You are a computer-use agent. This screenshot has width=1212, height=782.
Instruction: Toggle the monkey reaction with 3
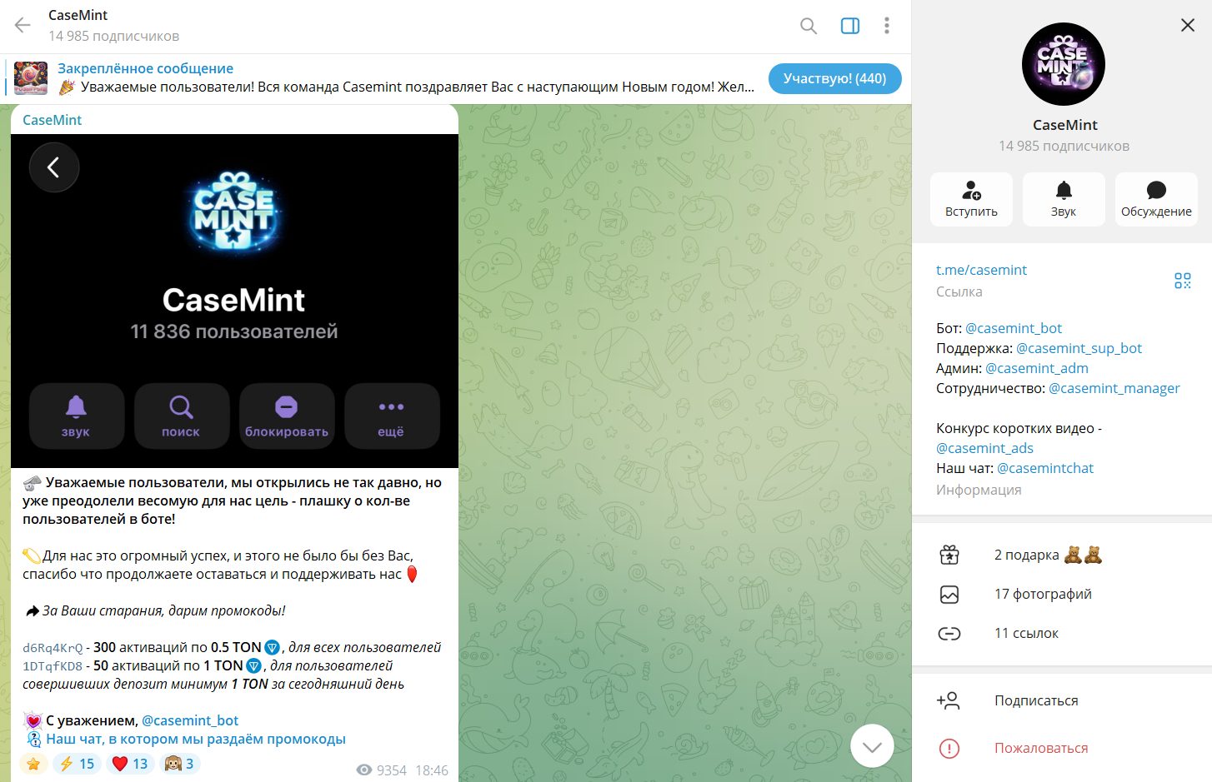point(179,764)
